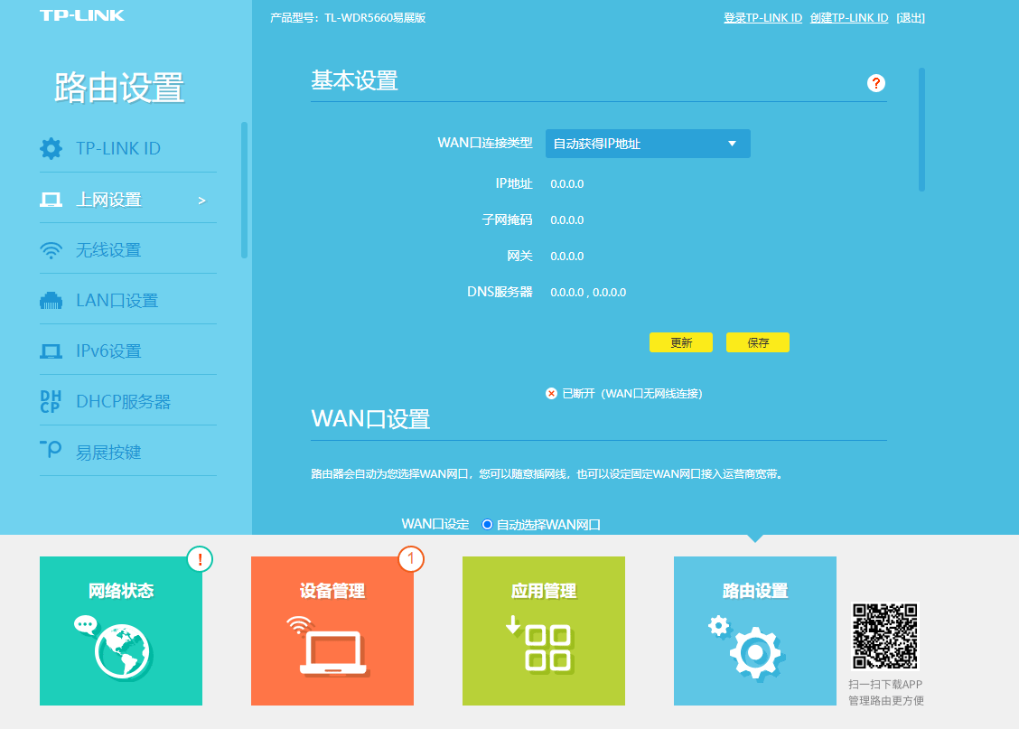Screen dimensions: 1019x729
Task: Click the 易展按键 icon in sidebar
Action: pos(51,451)
